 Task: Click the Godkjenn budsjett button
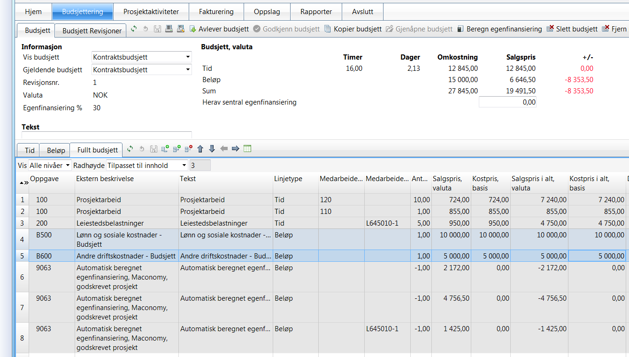287,29
